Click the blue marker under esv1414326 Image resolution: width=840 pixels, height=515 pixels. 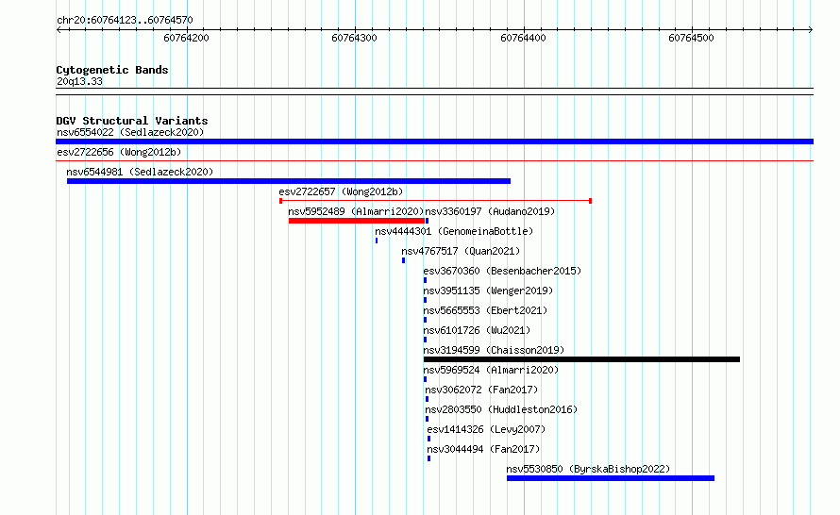(429, 439)
